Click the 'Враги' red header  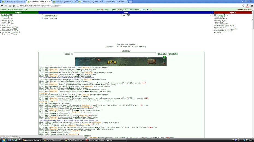(233, 12)
